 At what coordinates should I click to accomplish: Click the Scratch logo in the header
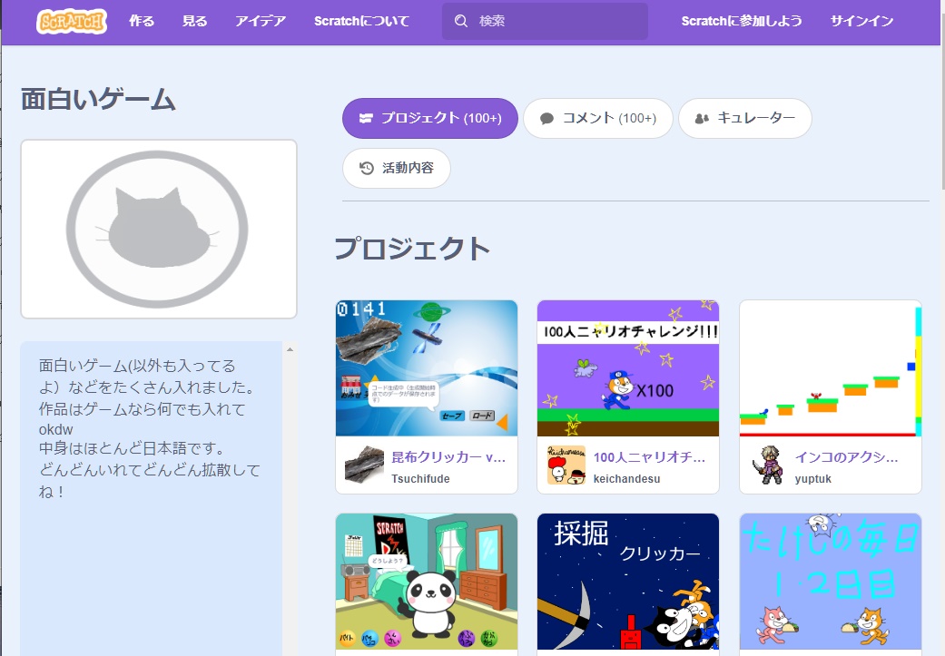click(72, 21)
